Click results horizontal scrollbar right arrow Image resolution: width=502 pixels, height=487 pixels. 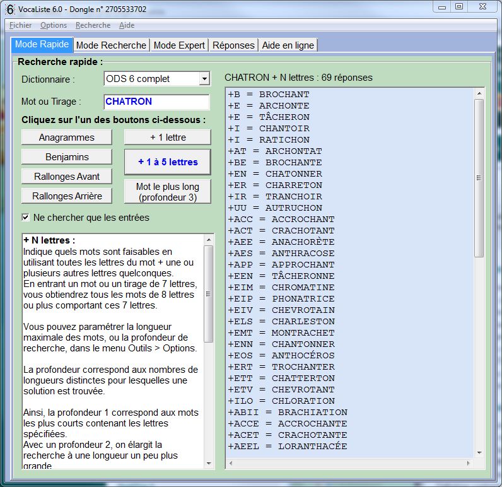(x=469, y=463)
